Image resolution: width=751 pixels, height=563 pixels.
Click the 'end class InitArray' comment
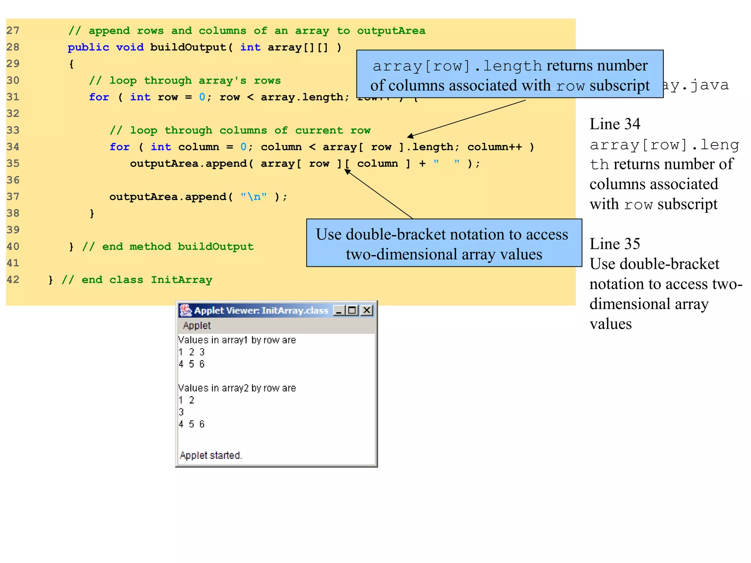[137, 280]
